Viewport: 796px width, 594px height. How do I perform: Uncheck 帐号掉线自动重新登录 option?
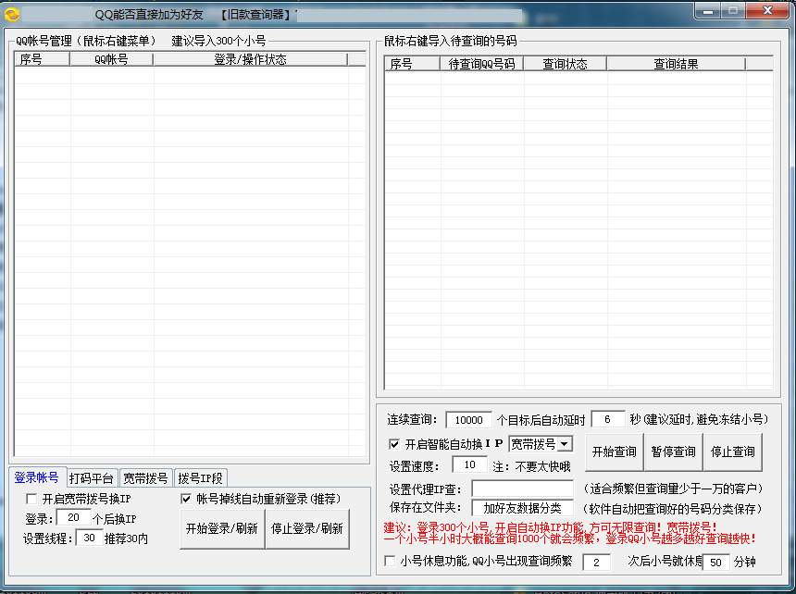(186, 499)
